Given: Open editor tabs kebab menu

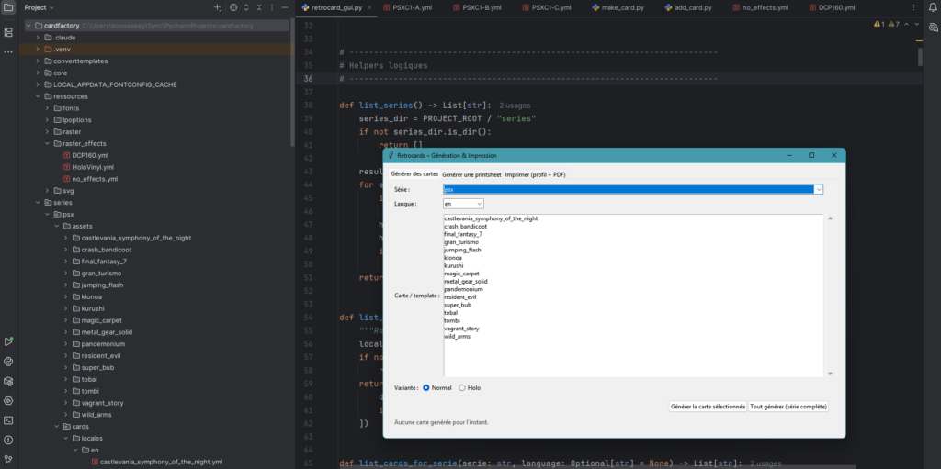Looking at the screenshot, I should pyautogui.click(x=913, y=7).
